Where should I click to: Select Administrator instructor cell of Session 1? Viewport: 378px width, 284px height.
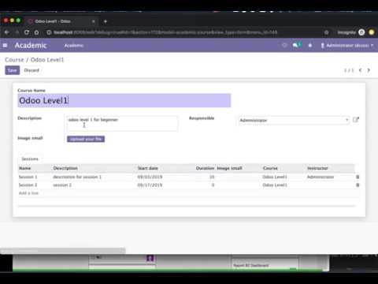tap(321, 177)
